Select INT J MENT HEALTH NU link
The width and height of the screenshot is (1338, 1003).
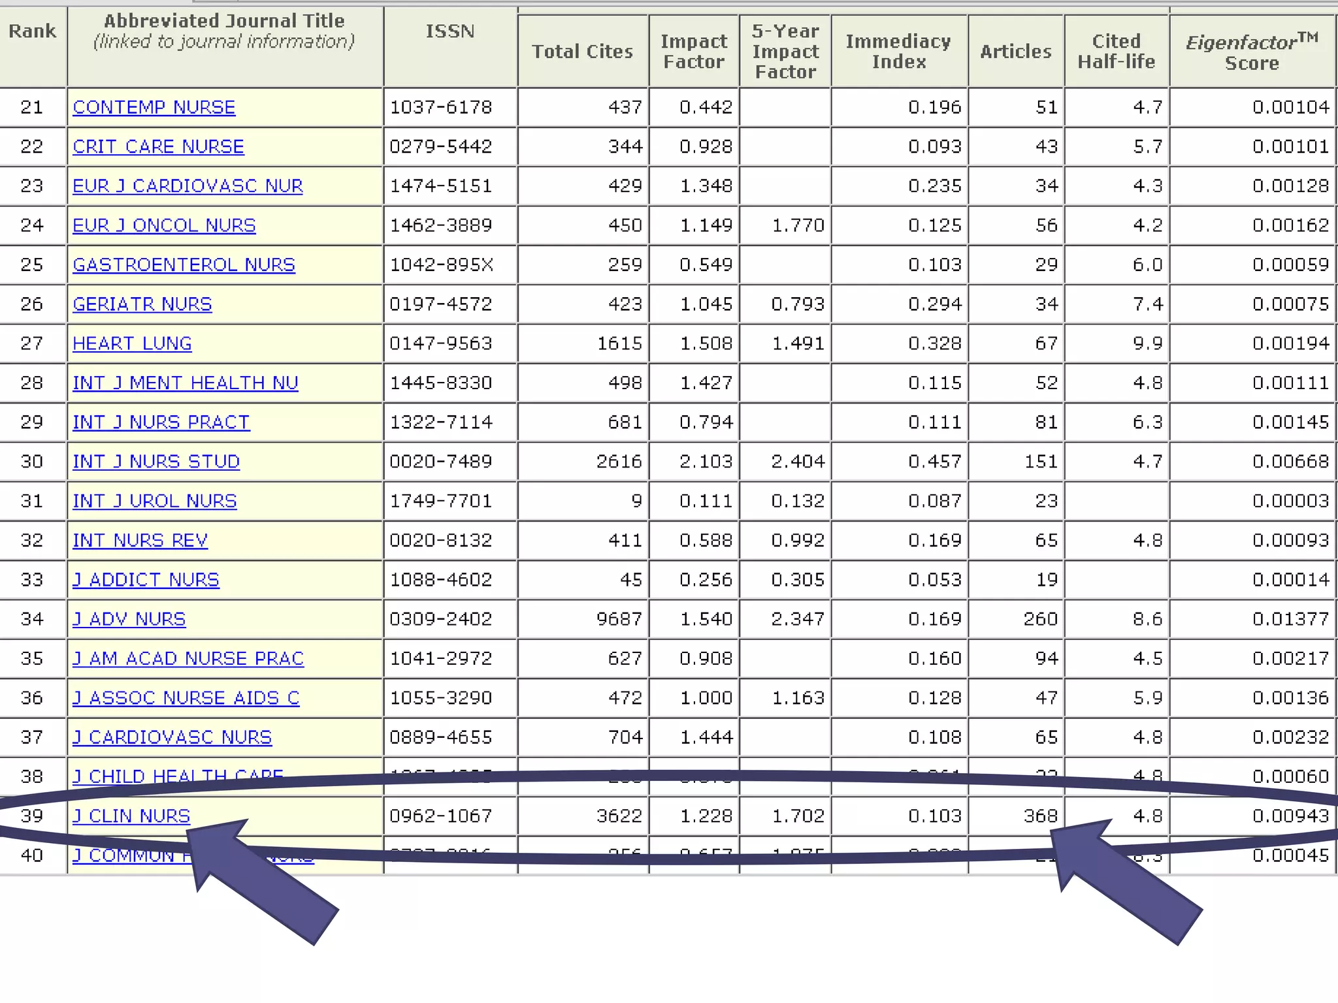tap(186, 383)
